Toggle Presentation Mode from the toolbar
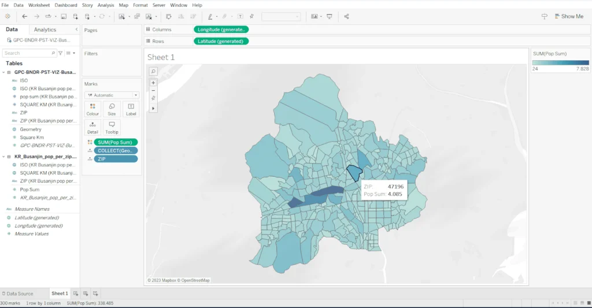This screenshot has height=308, width=592. (x=330, y=16)
